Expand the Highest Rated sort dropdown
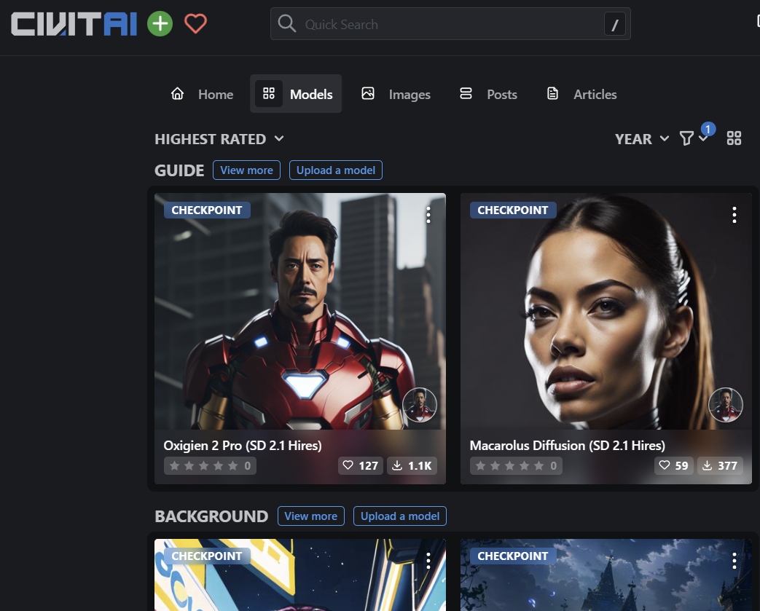760x611 pixels. 219,139
